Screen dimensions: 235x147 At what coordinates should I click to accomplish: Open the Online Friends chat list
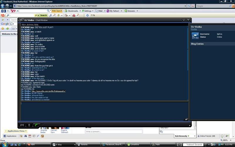click(207, 136)
